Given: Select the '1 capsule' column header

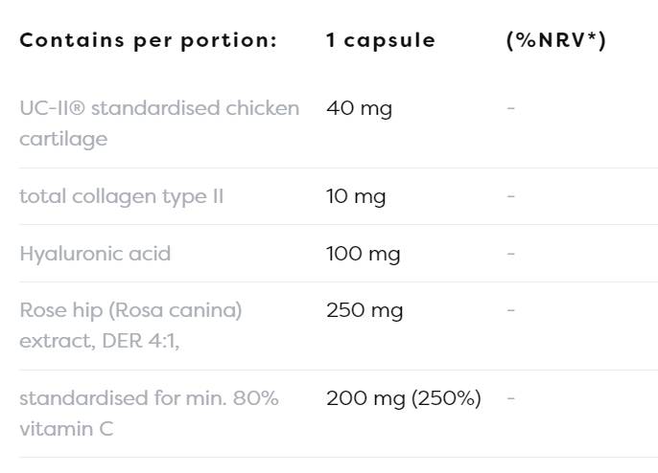Looking at the screenshot, I should [x=380, y=40].
